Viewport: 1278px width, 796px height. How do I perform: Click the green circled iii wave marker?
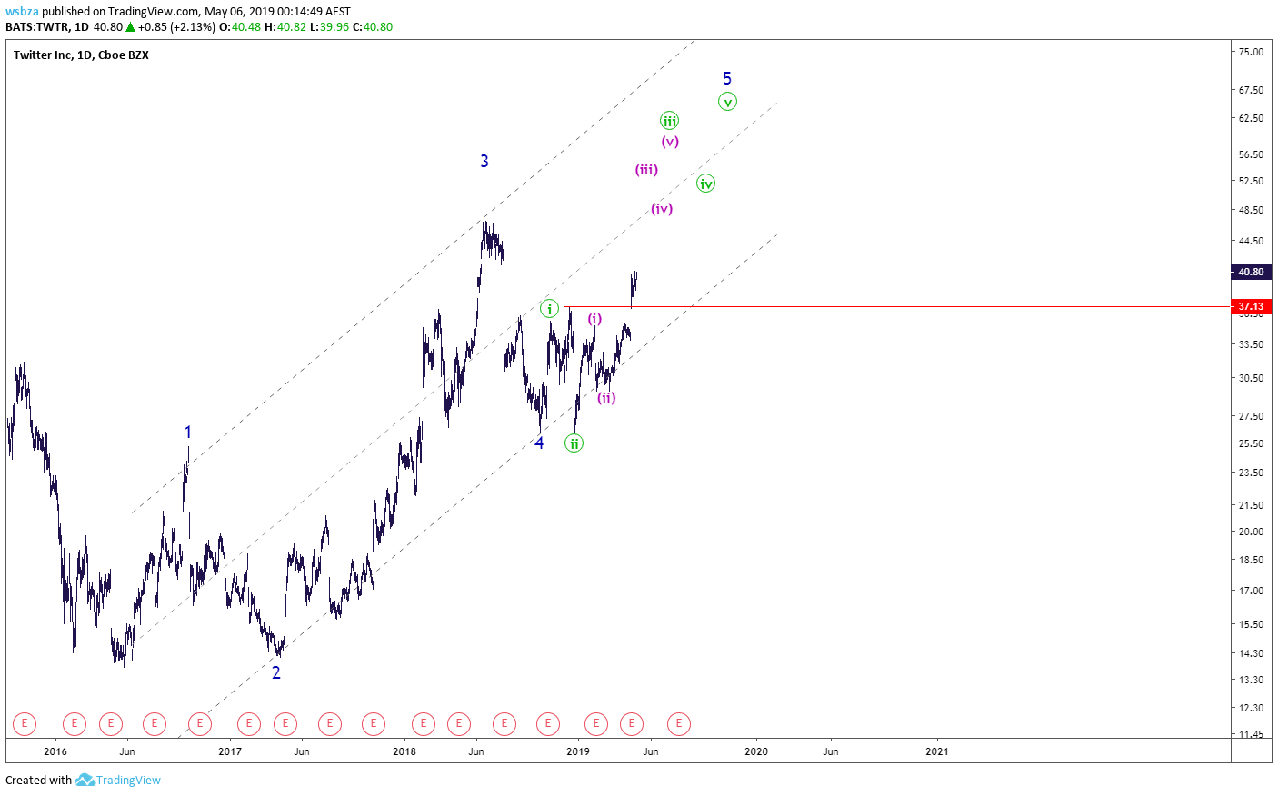pyautogui.click(x=669, y=121)
